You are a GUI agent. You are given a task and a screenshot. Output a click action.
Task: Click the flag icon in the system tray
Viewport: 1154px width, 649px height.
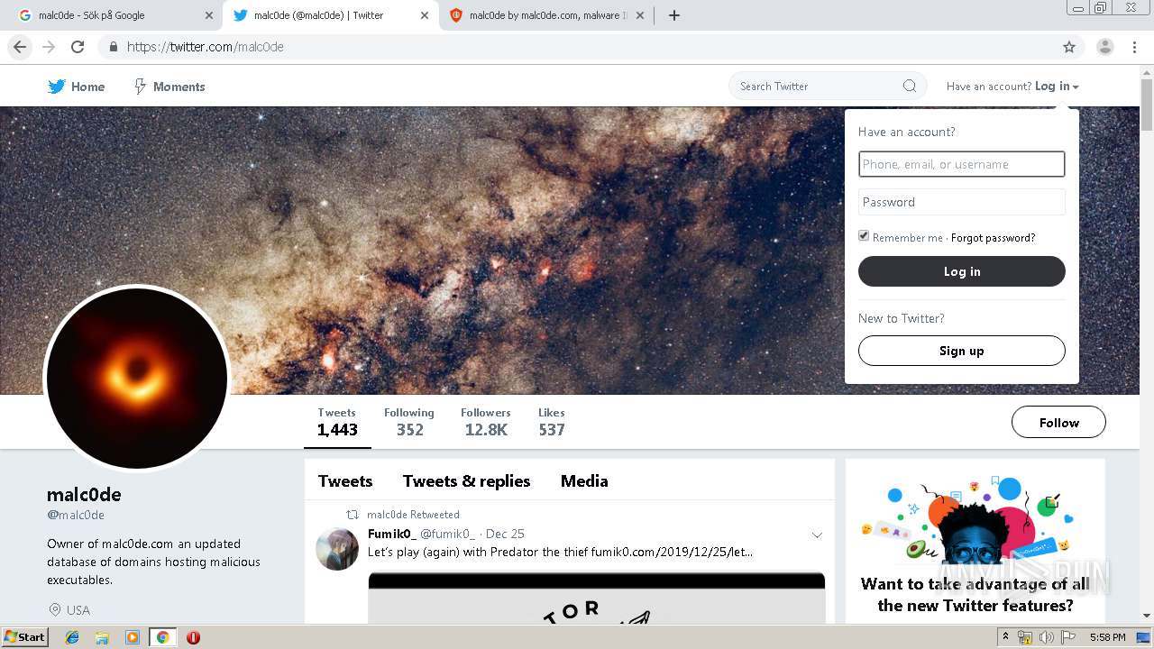[1068, 637]
